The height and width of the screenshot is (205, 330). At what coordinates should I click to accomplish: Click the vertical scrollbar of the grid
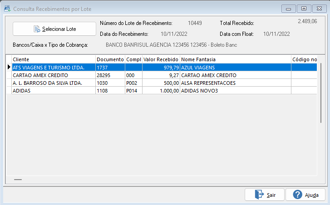click(321, 93)
